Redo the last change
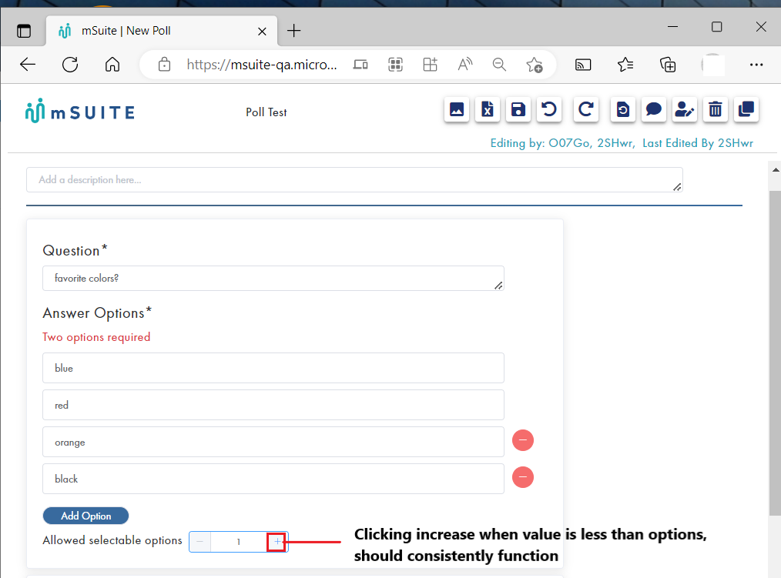 tap(585, 109)
